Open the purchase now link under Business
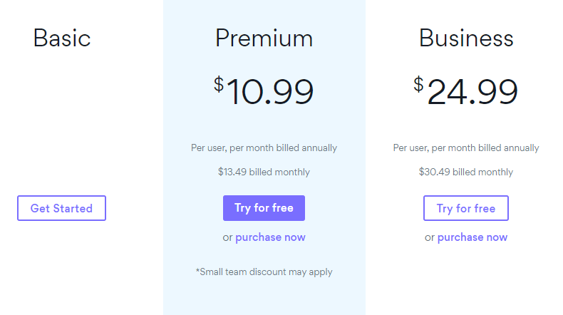This screenshot has height=315, width=563. tap(472, 237)
